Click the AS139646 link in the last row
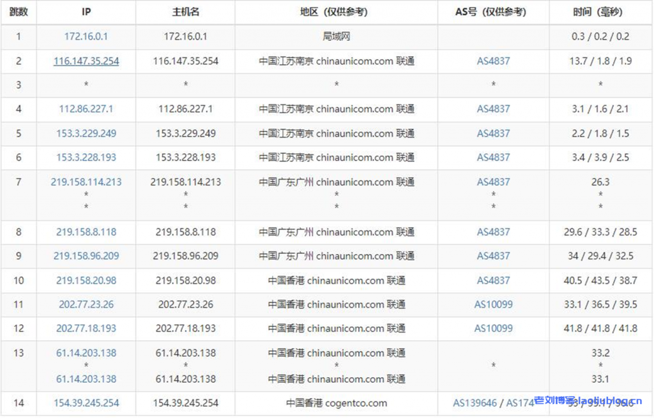Image resolution: width=654 pixels, height=418 pixels. (x=475, y=403)
